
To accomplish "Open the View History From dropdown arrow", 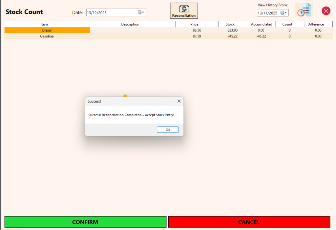I will (x=285, y=13).
